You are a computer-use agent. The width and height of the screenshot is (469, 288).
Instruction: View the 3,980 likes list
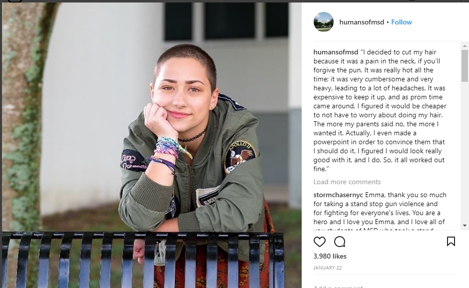[x=330, y=257]
